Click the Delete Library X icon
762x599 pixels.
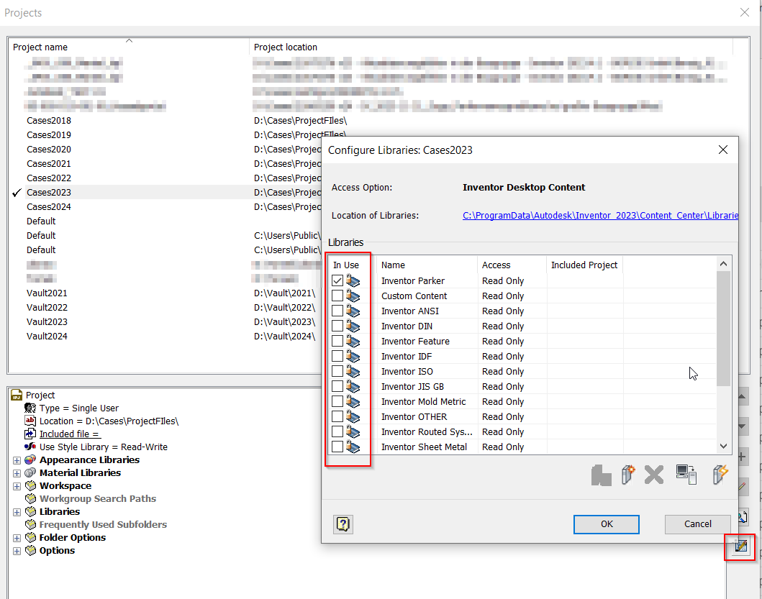(653, 475)
